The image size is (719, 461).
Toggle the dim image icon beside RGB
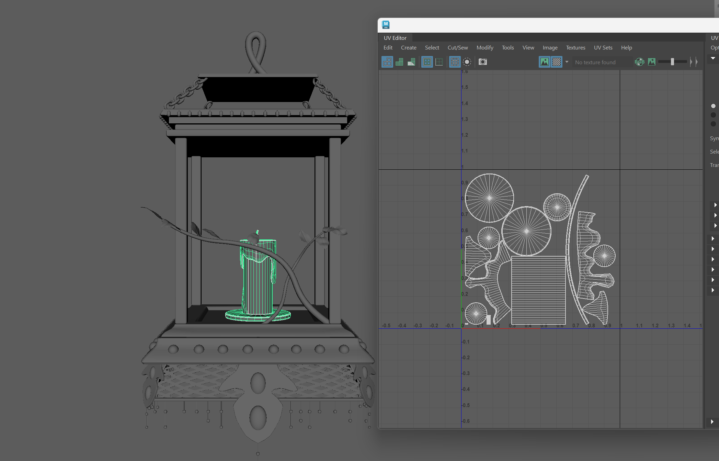[x=652, y=62]
